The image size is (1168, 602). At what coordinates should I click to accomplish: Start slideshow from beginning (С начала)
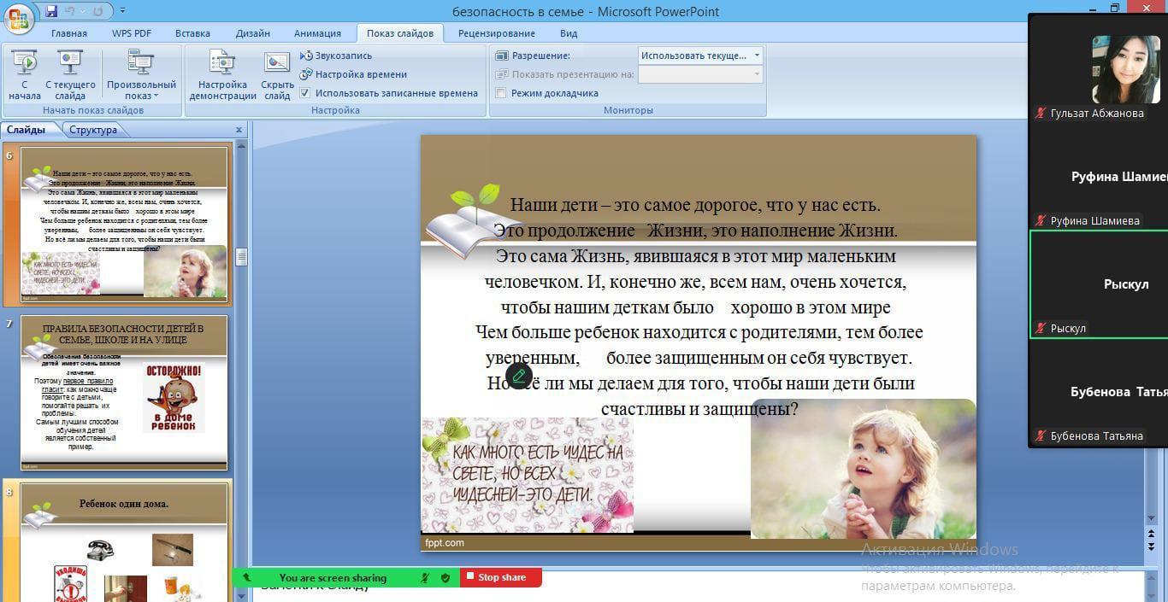click(x=25, y=75)
